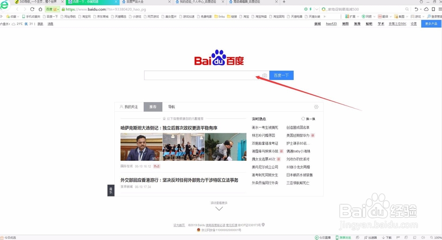
Task: Expand the 收藏 favorites dropdown arrow
Action: coord(18,17)
